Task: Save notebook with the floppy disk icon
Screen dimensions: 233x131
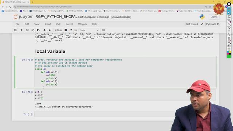Action: click(x=15, y=30)
